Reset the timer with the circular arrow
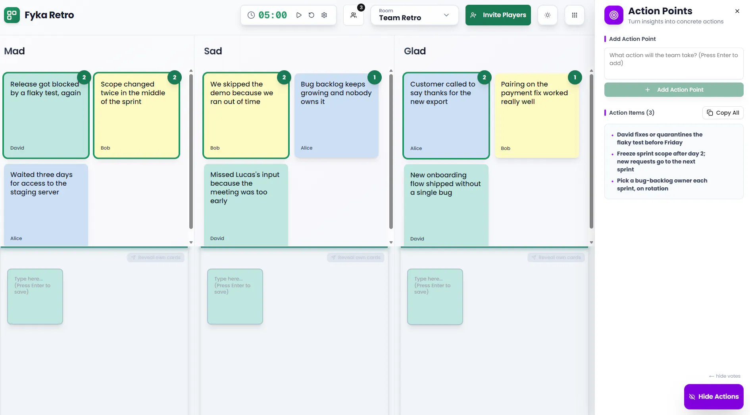The image size is (750, 415). tap(312, 15)
